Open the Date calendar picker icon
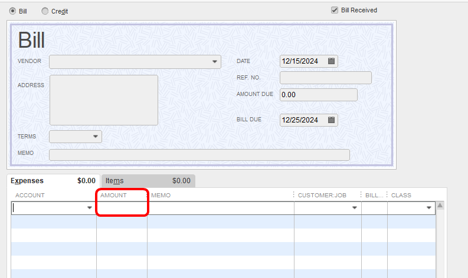The image size is (468, 278). pyautogui.click(x=331, y=61)
